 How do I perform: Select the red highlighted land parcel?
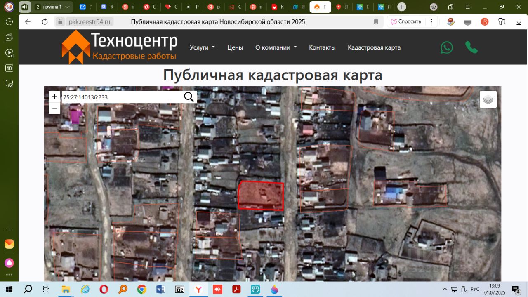pyautogui.click(x=261, y=196)
